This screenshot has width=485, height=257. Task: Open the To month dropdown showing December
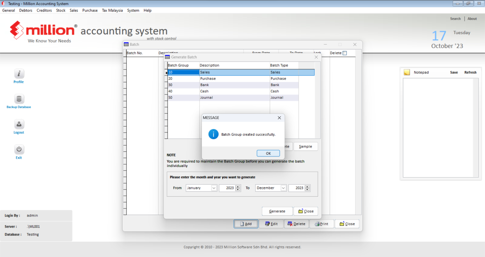click(283, 188)
